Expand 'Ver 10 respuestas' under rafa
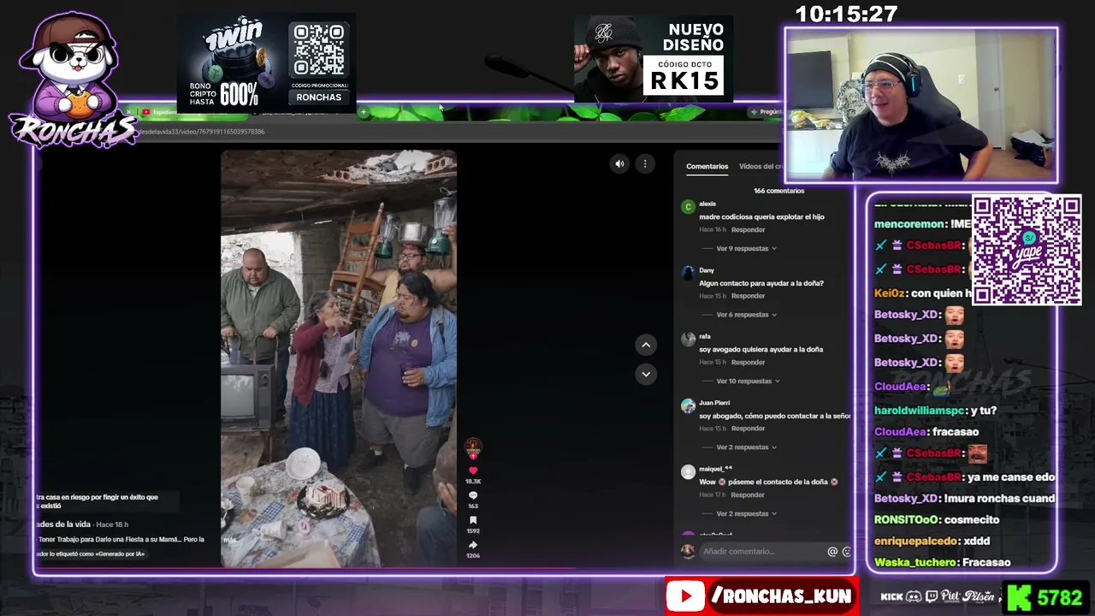 pyautogui.click(x=748, y=381)
